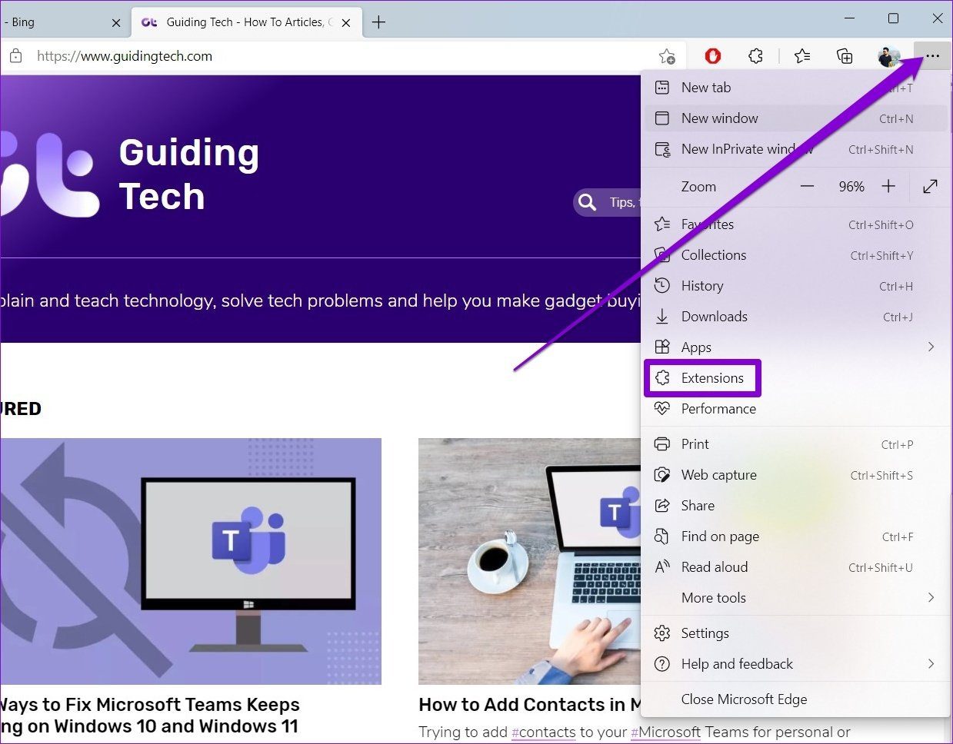Choose Close Microsoft Edge

[796, 699]
